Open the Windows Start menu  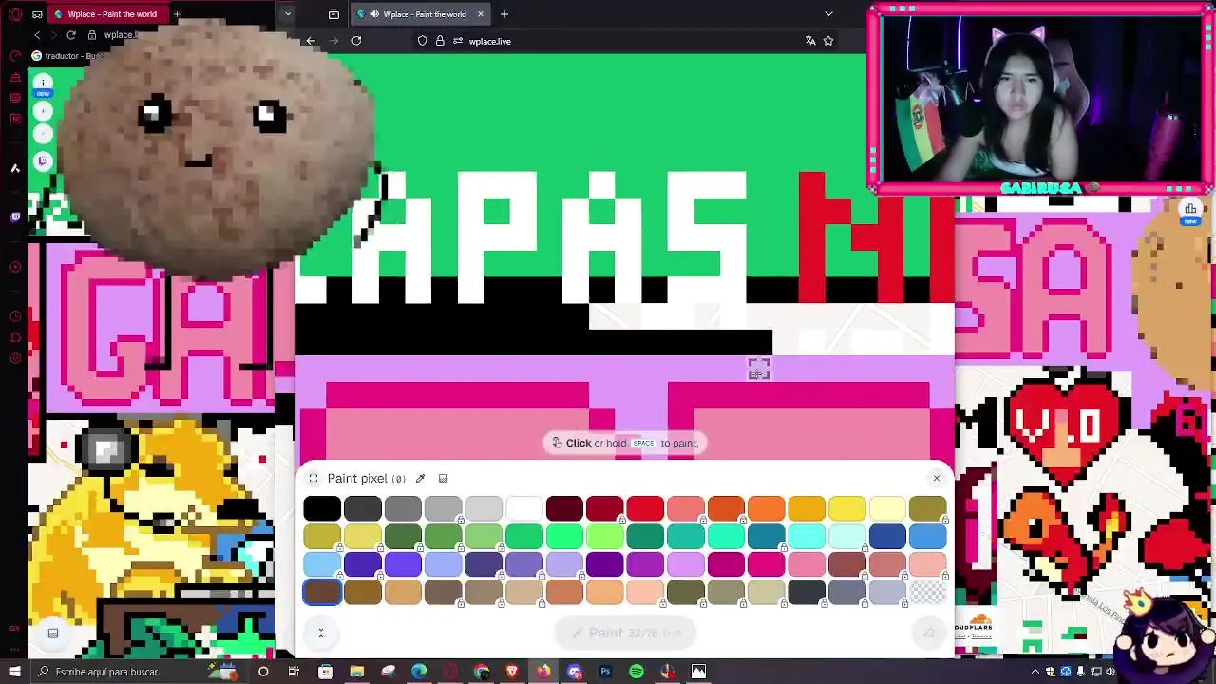15,672
